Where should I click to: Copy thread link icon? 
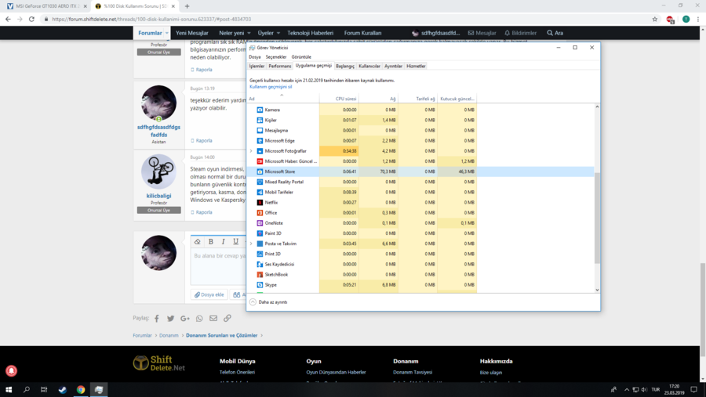(x=227, y=319)
